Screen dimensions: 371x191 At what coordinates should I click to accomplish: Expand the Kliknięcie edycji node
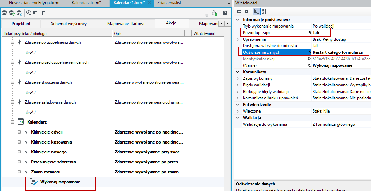19,132
